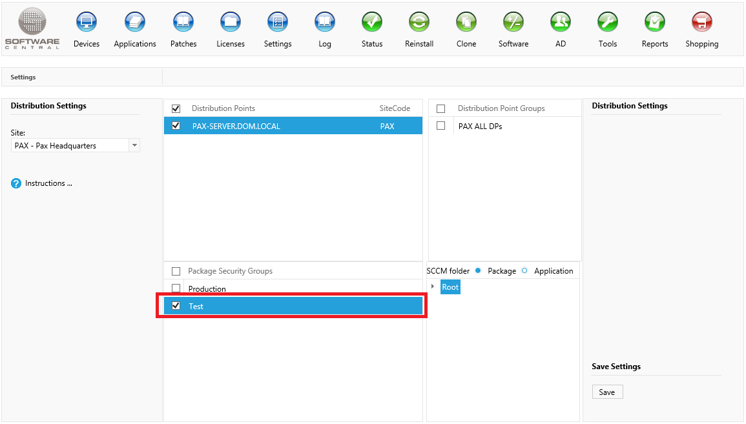Click the Software Central logo
This screenshot has width=746, height=424.
pyautogui.click(x=32, y=28)
